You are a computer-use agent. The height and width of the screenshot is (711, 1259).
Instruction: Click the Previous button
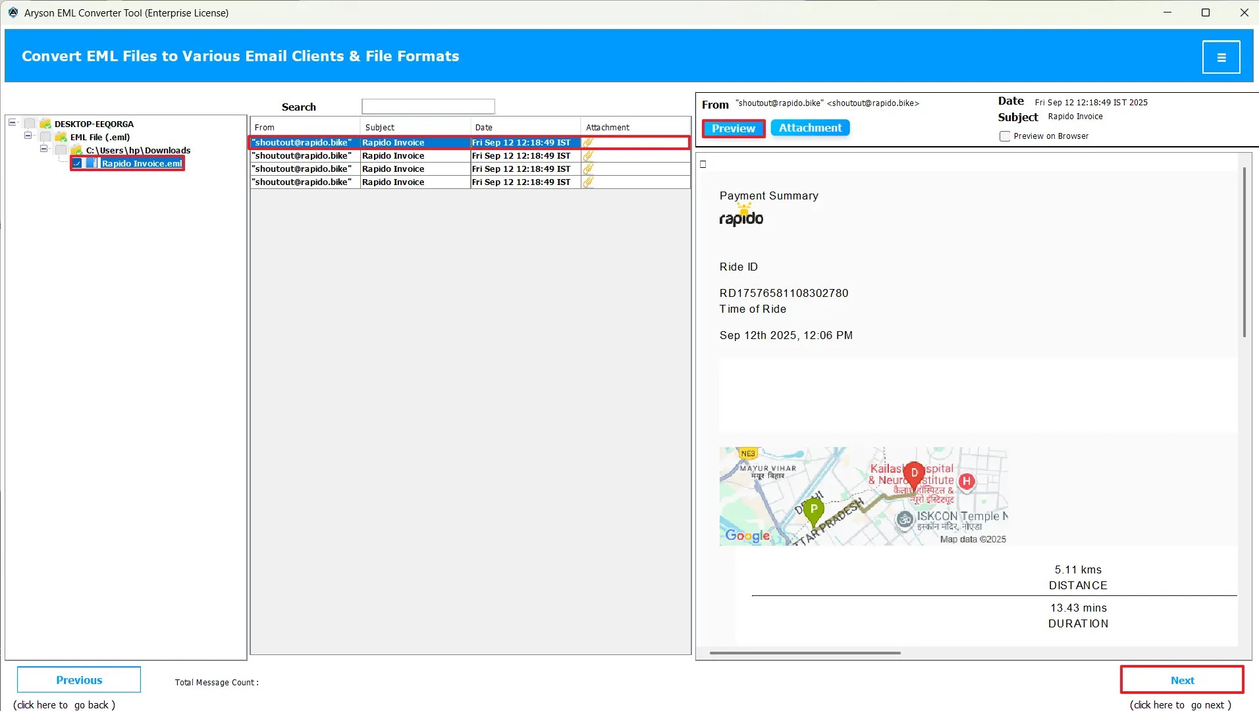79,680
